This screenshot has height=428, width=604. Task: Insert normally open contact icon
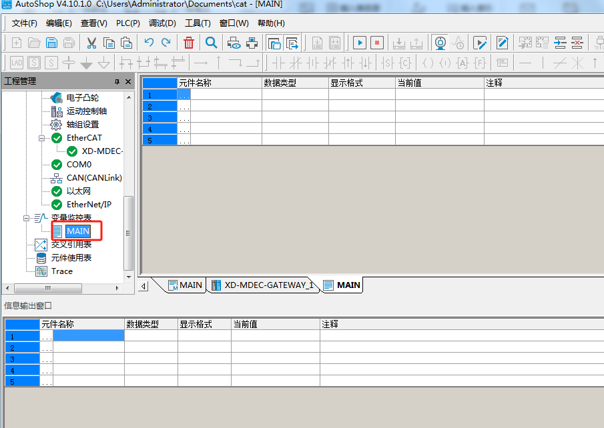(x=278, y=63)
